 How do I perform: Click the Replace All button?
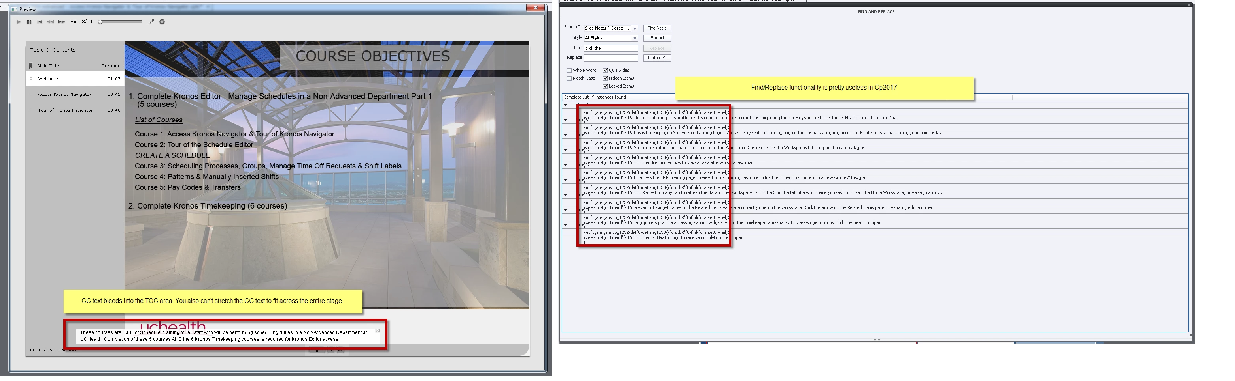pyautogui.click(x=657, y=58)
